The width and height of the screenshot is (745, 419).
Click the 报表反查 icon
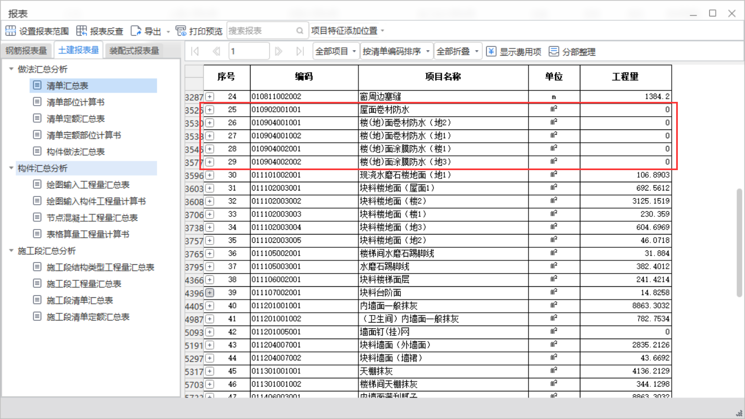[x=81, y=31]
